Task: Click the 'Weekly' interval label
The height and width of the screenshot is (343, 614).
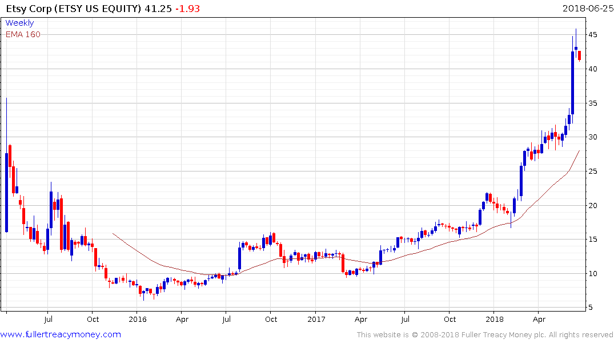Action: [19, 23]
